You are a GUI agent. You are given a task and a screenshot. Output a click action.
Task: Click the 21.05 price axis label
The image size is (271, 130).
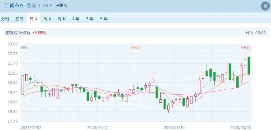[13, 73]
